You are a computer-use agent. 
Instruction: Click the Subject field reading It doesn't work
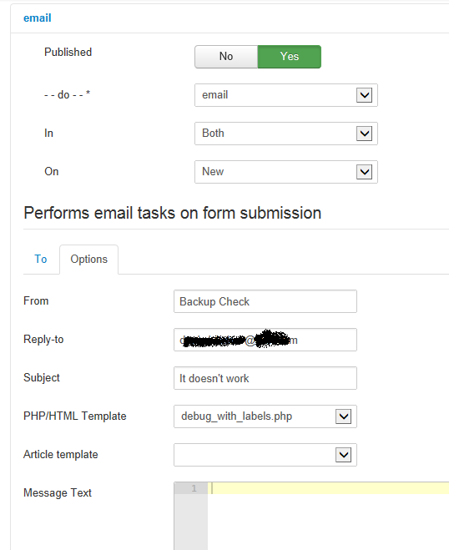pos(265,378)
